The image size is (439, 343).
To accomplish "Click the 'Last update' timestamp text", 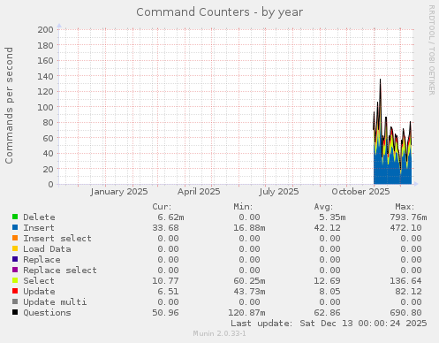I will (x=329, y=324).
